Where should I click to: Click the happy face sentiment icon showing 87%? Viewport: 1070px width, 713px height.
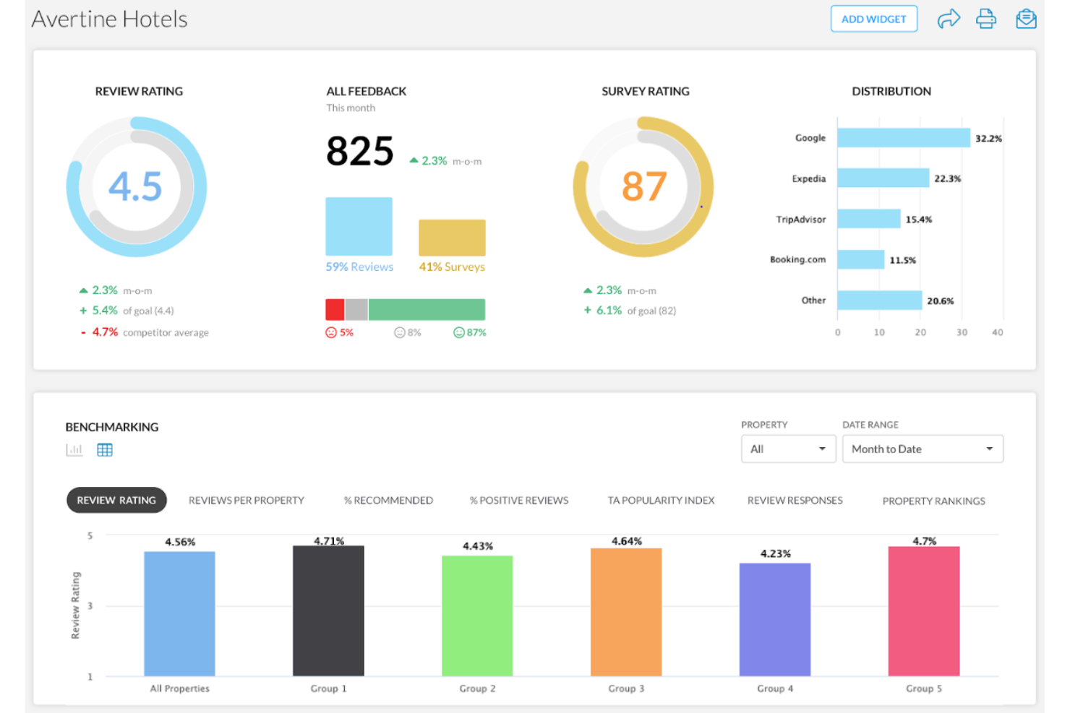tap(460, 332)
